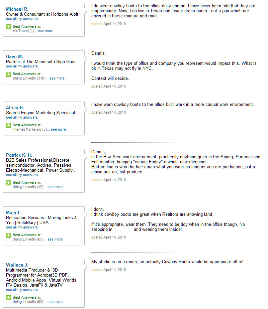Screen dimensions: 268x309
Task: Go to Mary L.'s profile
Action: (14, 212)
